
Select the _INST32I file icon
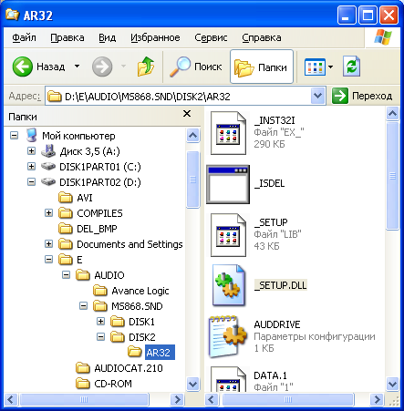click(228, 133)
